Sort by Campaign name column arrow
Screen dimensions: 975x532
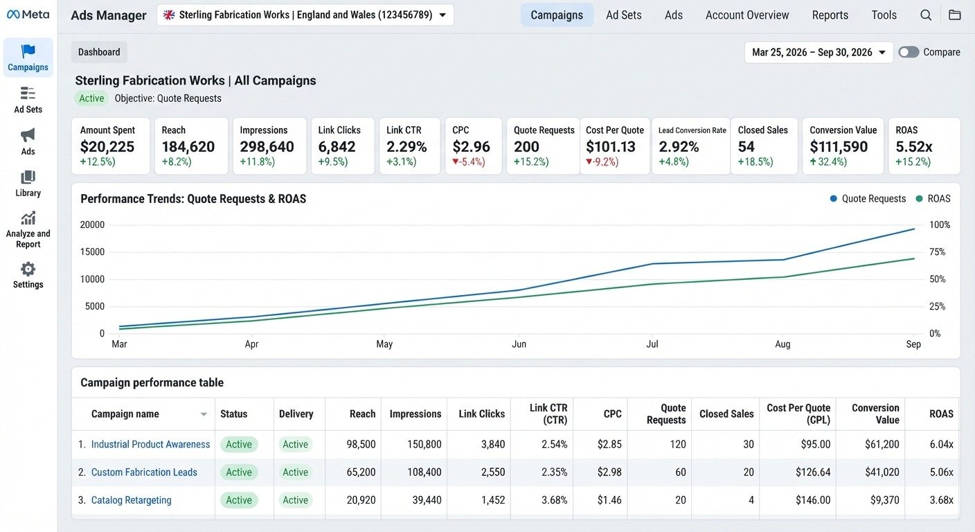click(204, 414)
